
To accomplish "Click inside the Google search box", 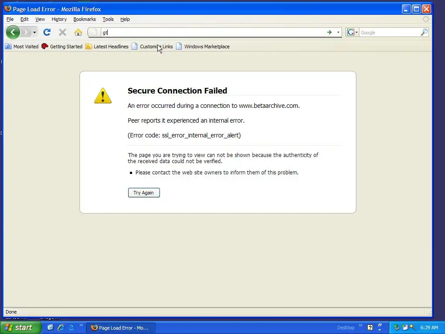I will (390, 32).
